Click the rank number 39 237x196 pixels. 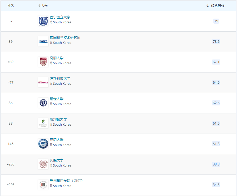coord(11,41)
